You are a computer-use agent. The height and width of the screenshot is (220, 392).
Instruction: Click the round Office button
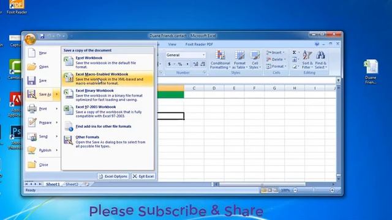[x=30, y=39]
